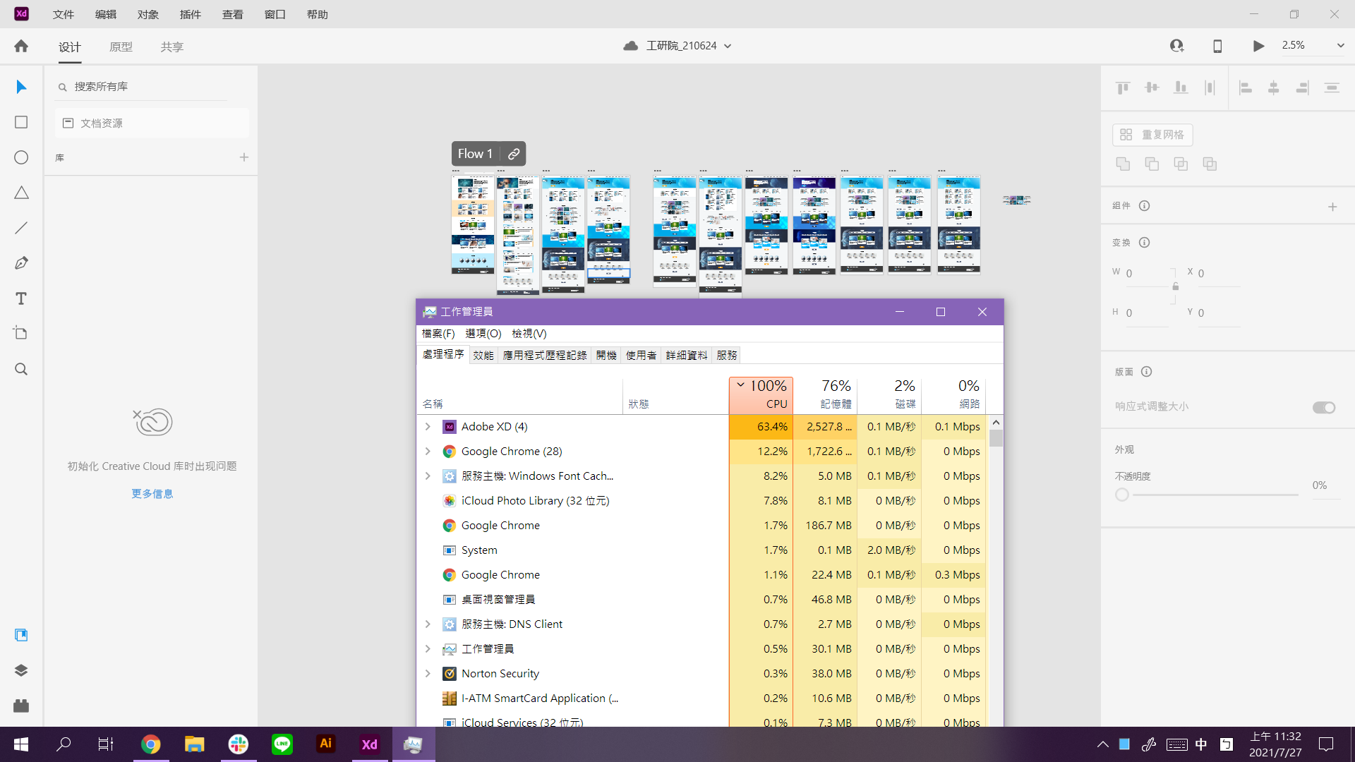
Task: Select the Rectangle tool
Action: pyautogui.click(x=20, y=122)
